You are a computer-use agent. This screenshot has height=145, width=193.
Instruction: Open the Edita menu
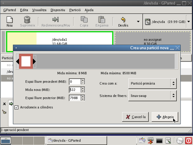(24, 10)
